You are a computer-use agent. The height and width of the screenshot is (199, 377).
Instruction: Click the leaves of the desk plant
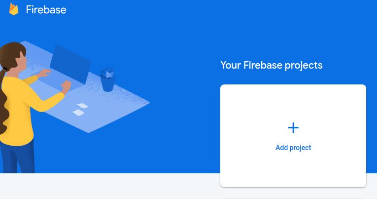108,72
